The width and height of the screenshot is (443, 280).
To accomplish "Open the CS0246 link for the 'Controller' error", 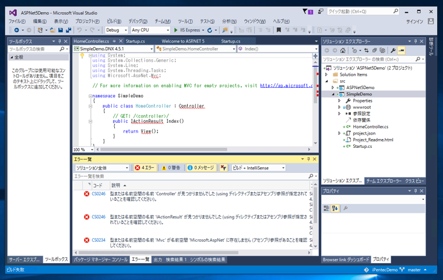I will coord(99,194).
